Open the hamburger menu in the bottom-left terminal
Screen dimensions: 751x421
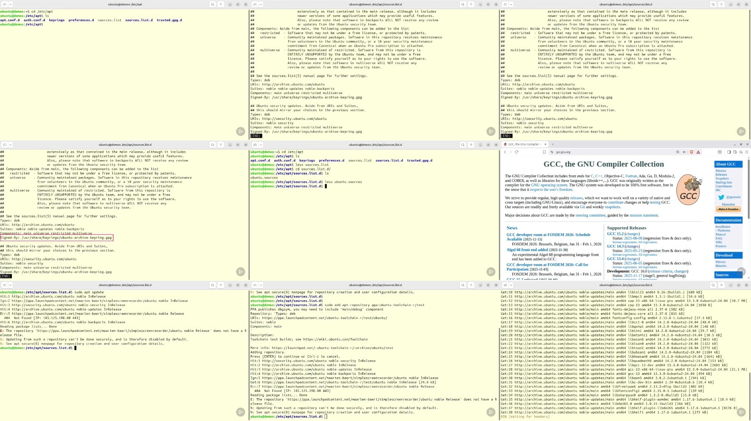[x=221, y=285]
